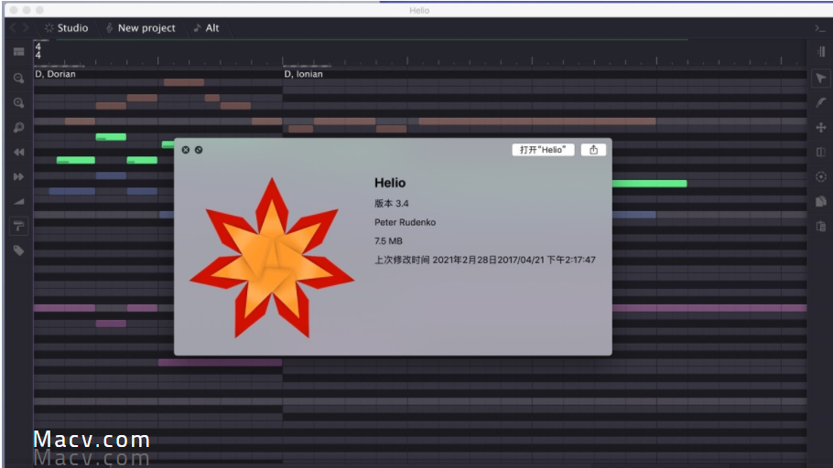
Task: Jump to next anchor fast-forward icon
Action: (x=18, y=176)
